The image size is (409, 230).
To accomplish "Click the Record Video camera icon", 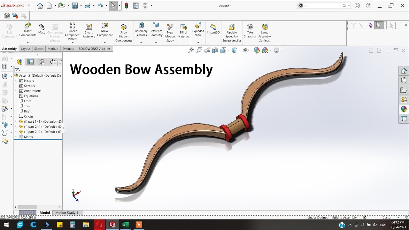I will pos(15,16).
